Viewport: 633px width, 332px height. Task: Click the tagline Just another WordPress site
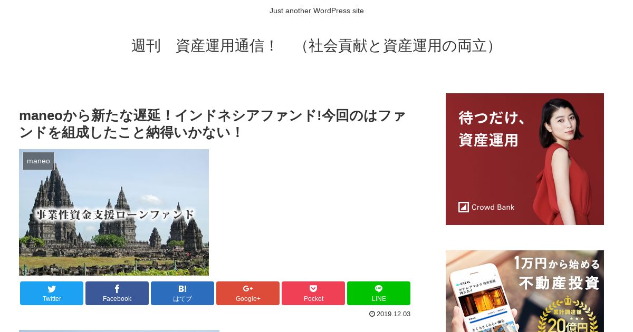pyautogui.click(x=316, y=11)
